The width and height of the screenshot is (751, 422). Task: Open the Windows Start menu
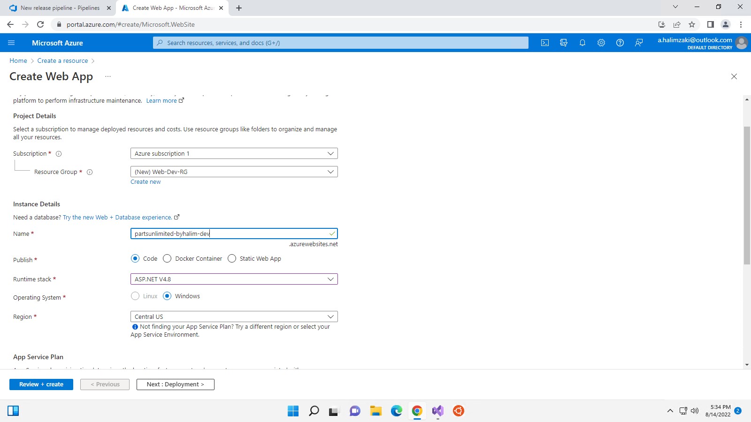click(x=293, y=411)
